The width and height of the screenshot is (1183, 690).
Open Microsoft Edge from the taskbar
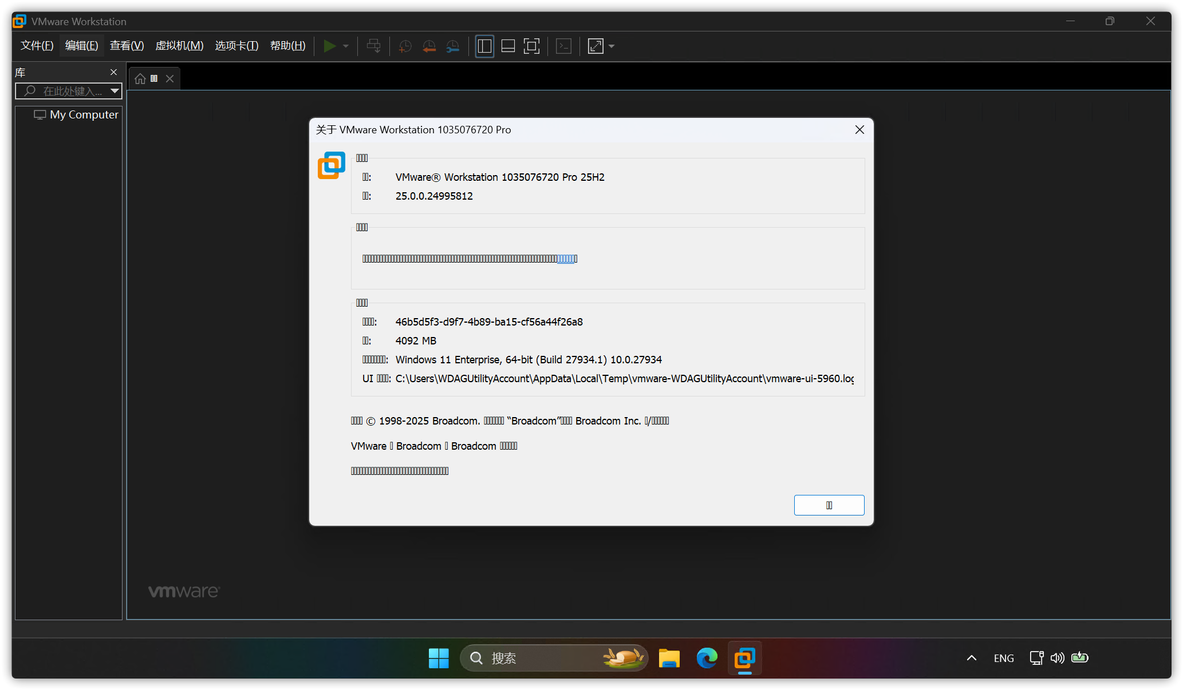tap(707, 658)
